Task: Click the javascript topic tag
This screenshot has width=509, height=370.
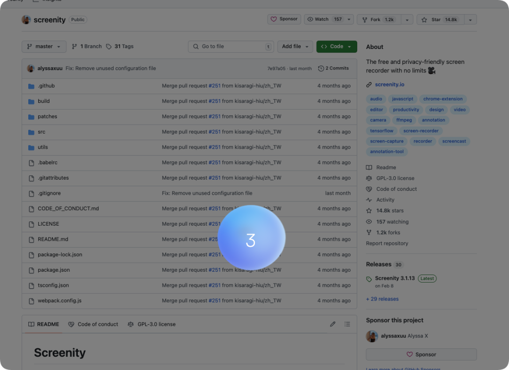Action: 402,99
